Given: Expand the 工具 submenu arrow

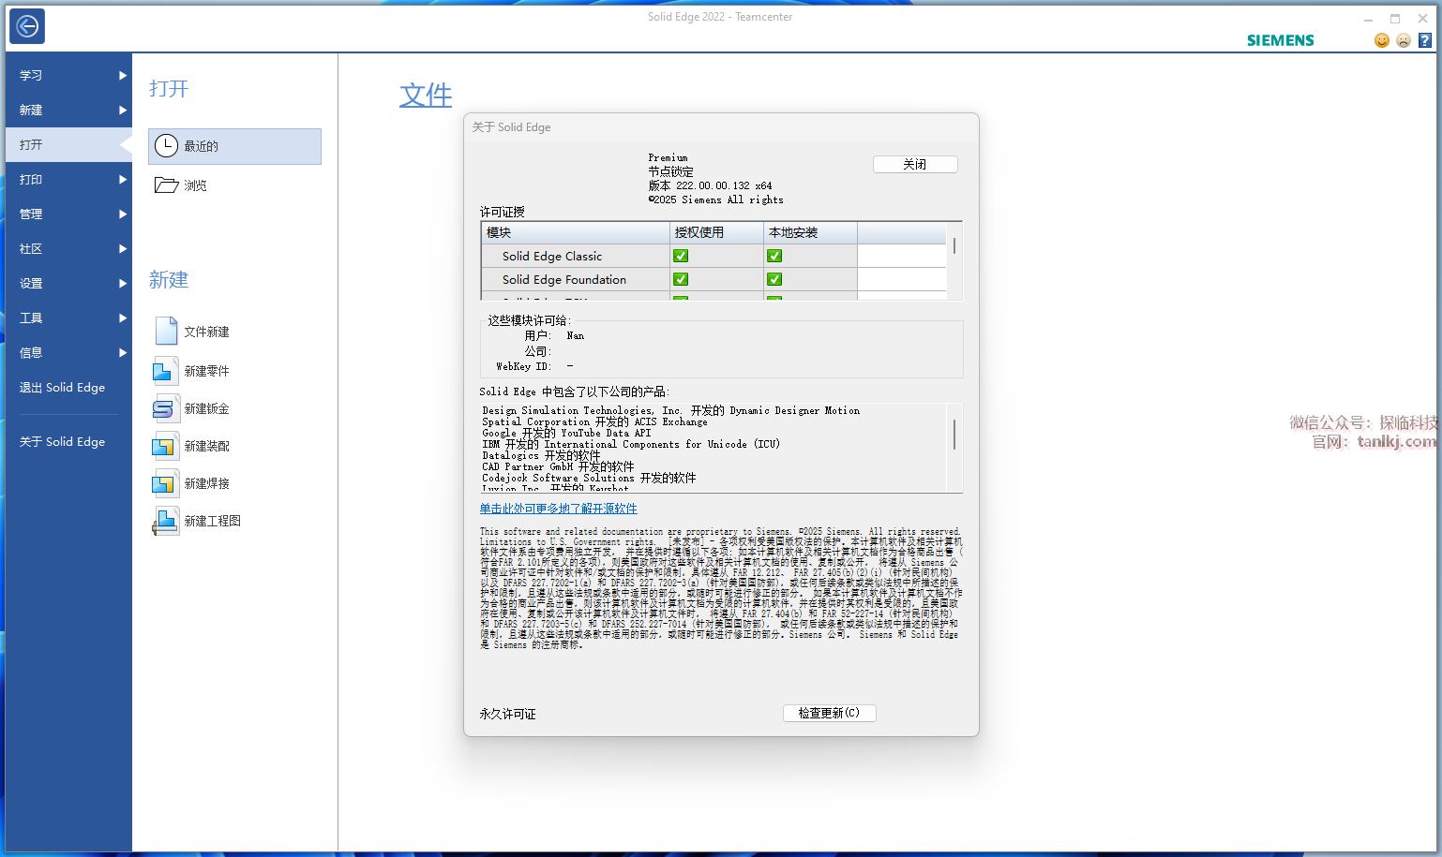Looking at the screenshot, I should click(123, 318).
